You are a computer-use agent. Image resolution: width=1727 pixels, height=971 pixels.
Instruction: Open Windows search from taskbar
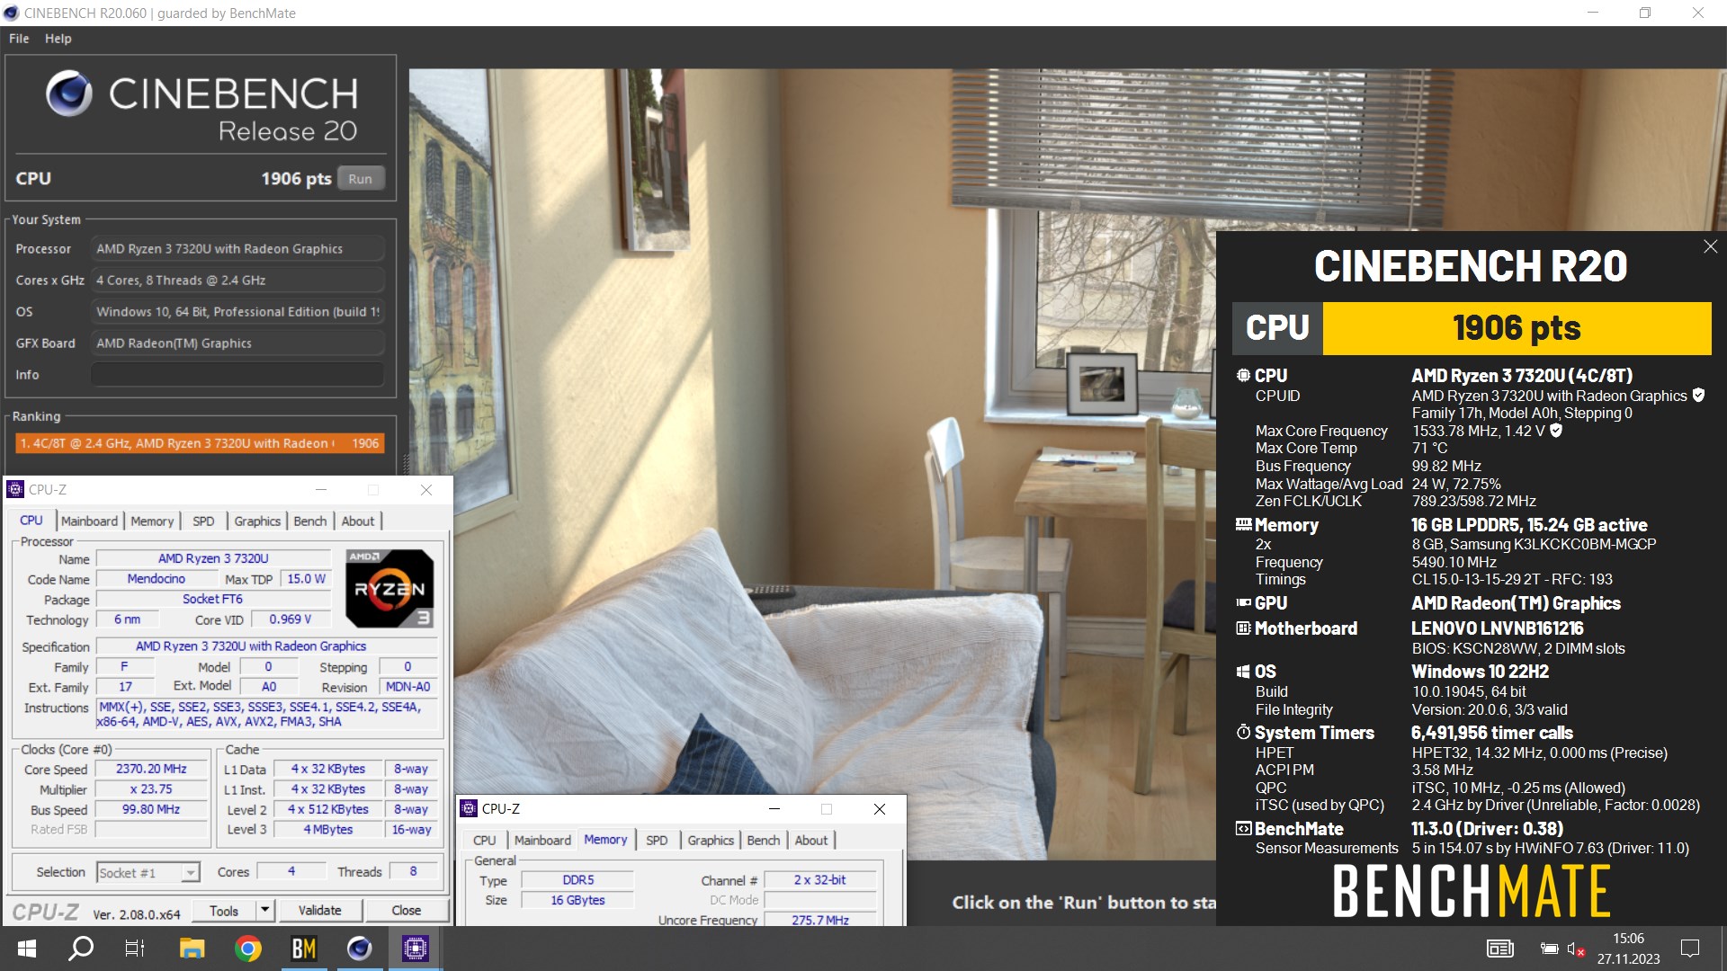[x=81, y=948]
